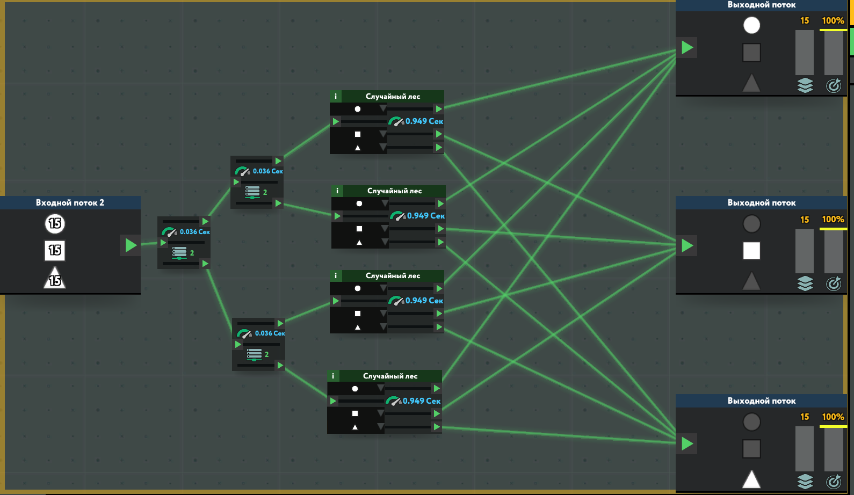Viewport: 854px width, 495px height.
Task: Click the 0.949 Сек value in the second Случайный лес
Action: pos(426,216)
